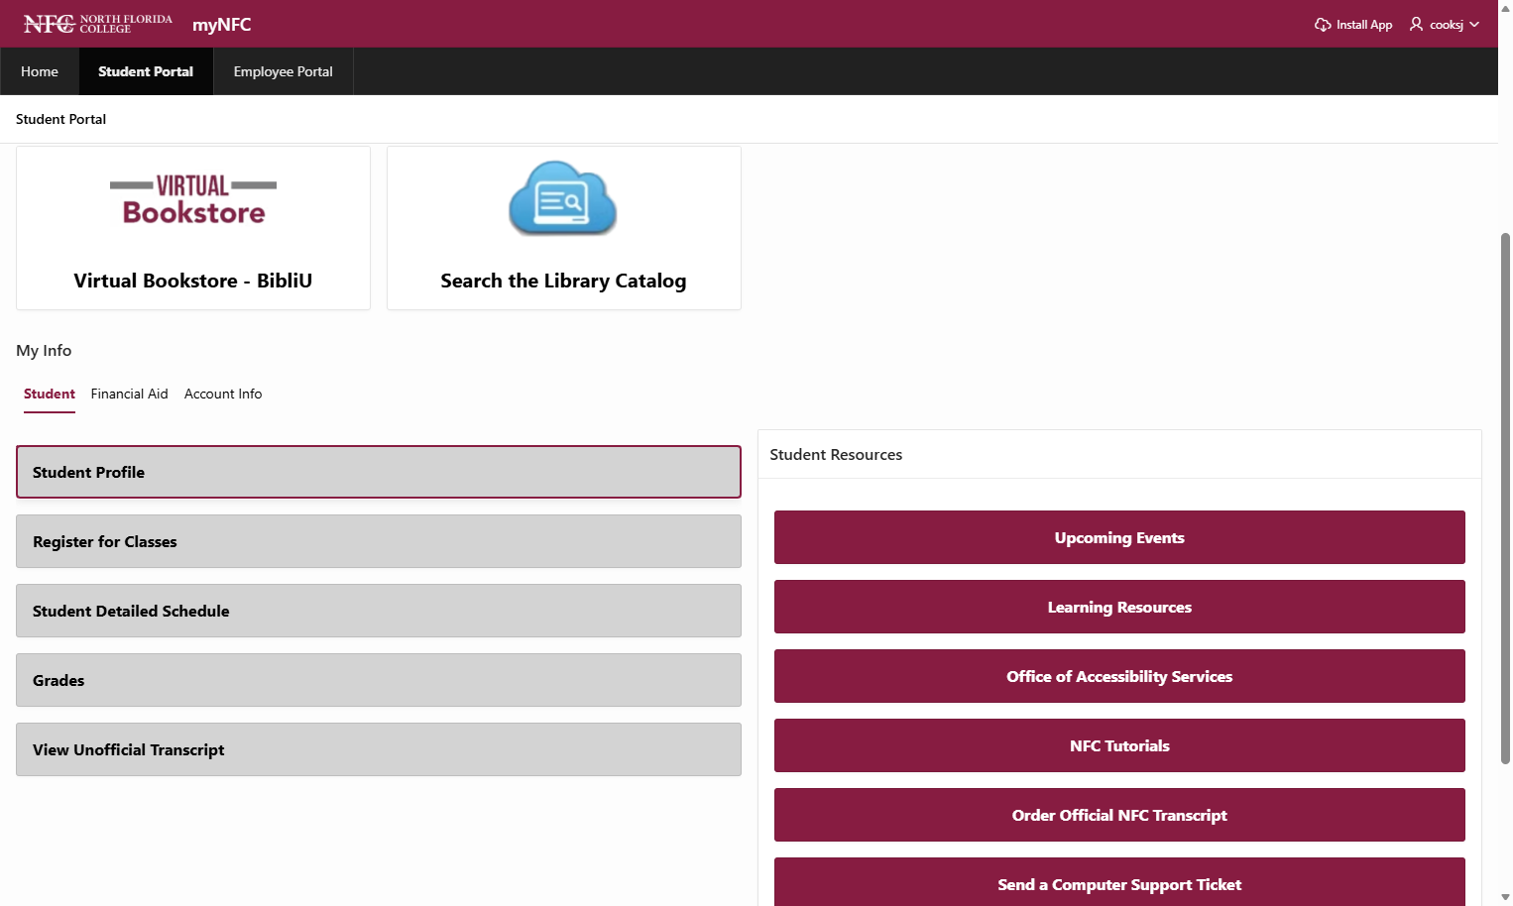
Task: Go to Office of Accessibility Services
Action: tap(1119, 676)
